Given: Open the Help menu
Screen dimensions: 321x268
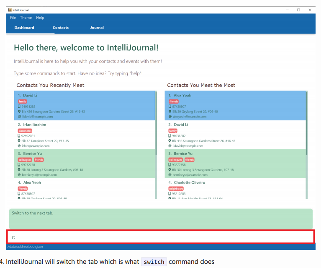Looking at the screenshot, I should pyautogui.click(x=40, y=18).
